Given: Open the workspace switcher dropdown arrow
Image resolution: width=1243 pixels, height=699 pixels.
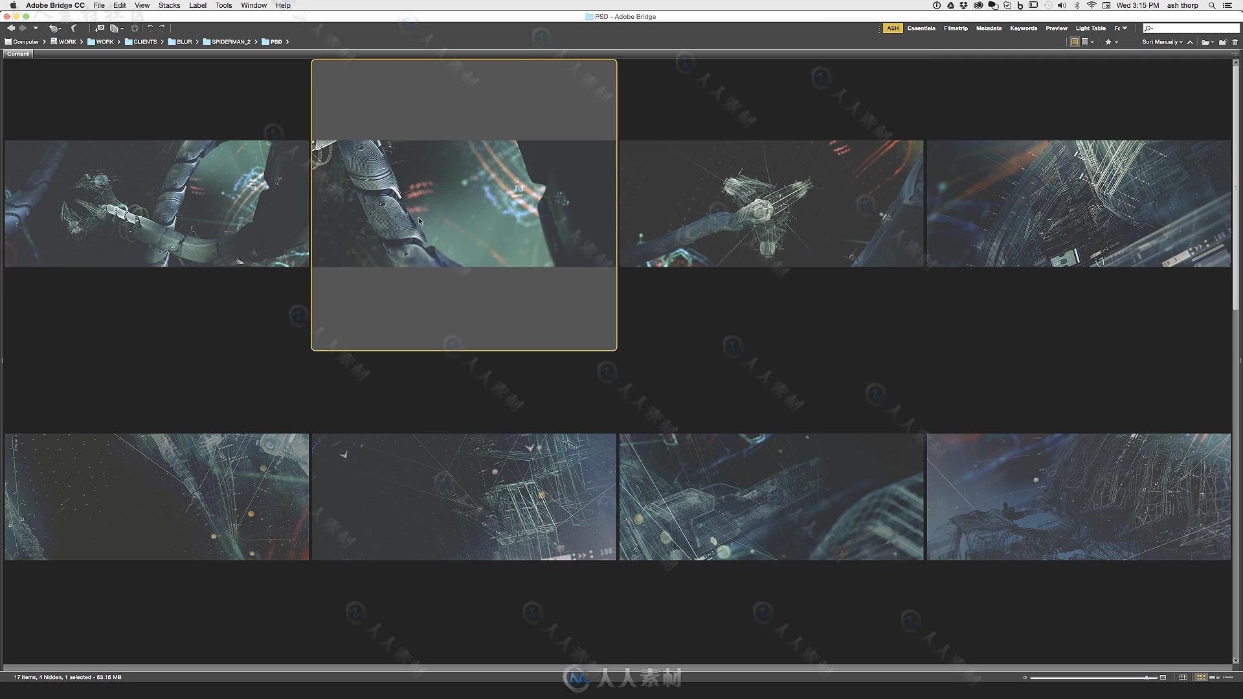Looking at the screenshot, I should [x=1125, y=28].
